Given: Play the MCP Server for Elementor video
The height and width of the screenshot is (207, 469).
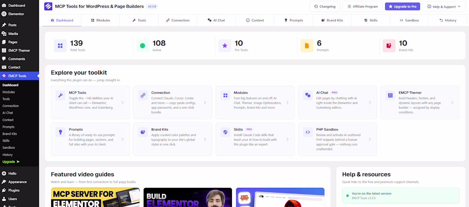Looking at the screenshot, I should pyautogui.click(x=95, y=197).
